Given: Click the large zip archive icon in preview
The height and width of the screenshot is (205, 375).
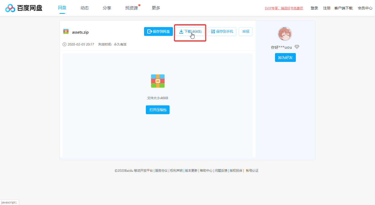Looking at the screenshot, I should click(x=158, y=81).
